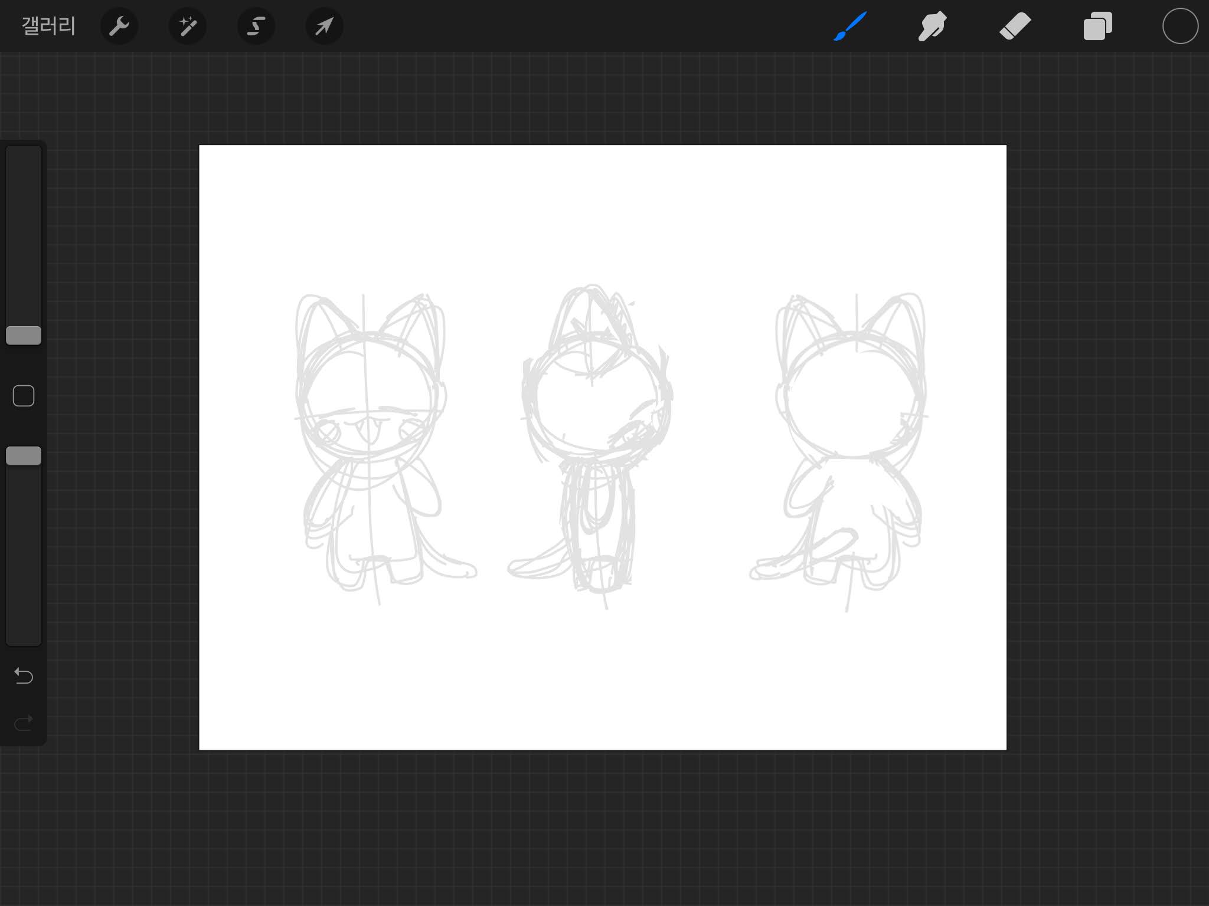
Task: Open the Adjustments magic wand menu
Action: click(x=188, y=27)
